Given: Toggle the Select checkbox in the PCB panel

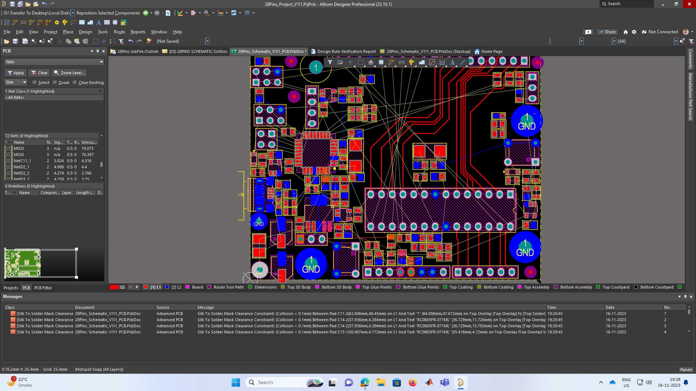Looking at the screenshot, I should pos(34,83).
